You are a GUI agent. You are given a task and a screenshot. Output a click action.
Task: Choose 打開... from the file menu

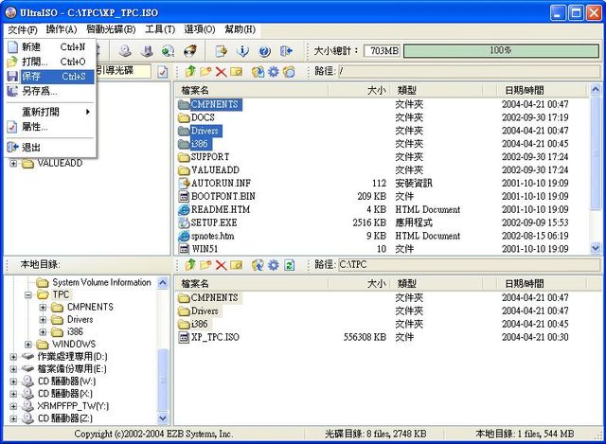click(x=50, y=62)
